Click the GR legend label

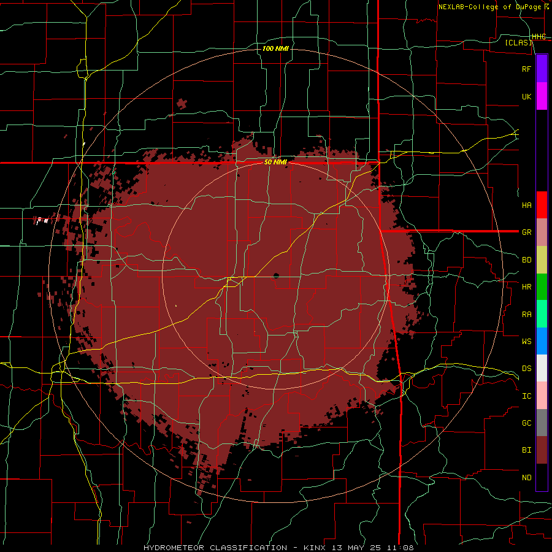point(527,232)
